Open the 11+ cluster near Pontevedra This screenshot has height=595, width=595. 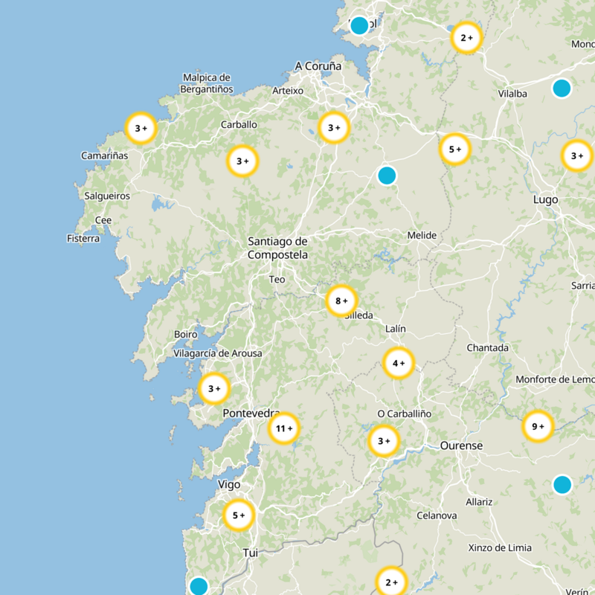click(x=283, y=428)
